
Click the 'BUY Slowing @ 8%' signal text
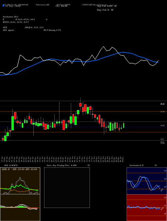(x=52, y=30)
